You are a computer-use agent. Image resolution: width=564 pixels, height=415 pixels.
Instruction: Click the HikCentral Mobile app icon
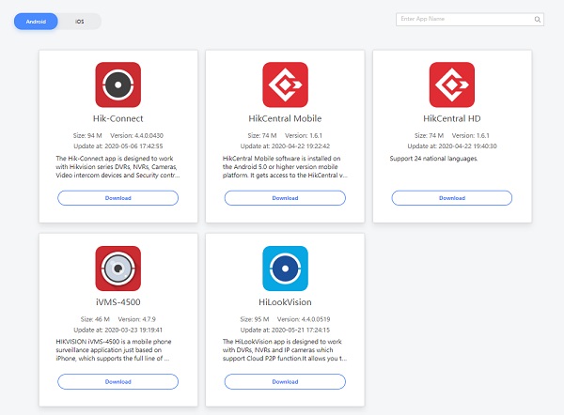[x=285, y=85]
